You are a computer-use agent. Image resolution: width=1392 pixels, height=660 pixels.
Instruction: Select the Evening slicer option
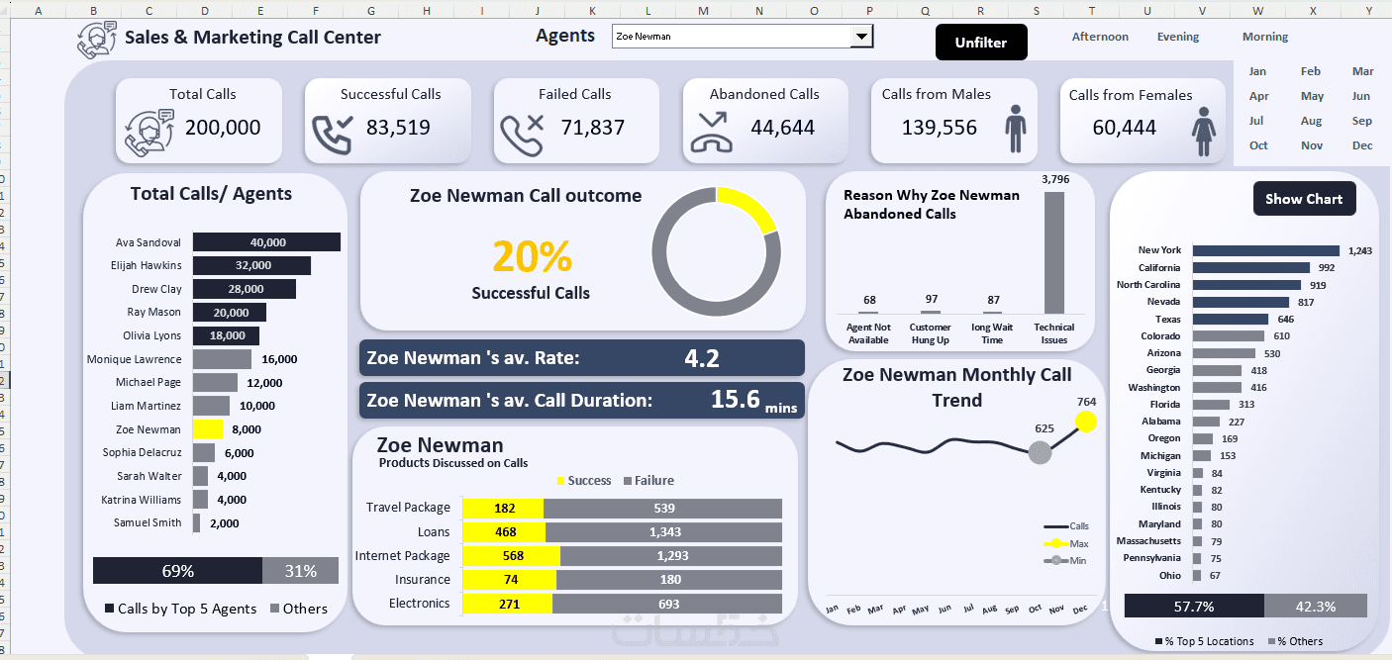(1178, 37)
